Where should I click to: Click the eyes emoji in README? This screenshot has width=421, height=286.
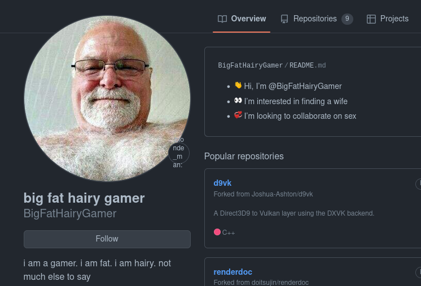238,100
